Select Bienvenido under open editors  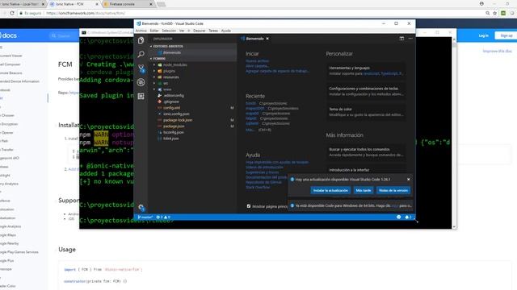point(172,52)
